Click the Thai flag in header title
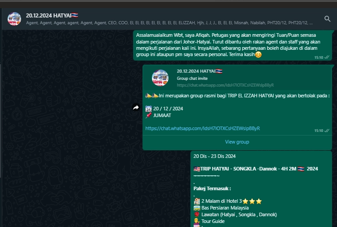337x227 pixels. pyautogui.click(x=74, y=15)
